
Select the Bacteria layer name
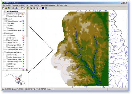tap(11, 66)
